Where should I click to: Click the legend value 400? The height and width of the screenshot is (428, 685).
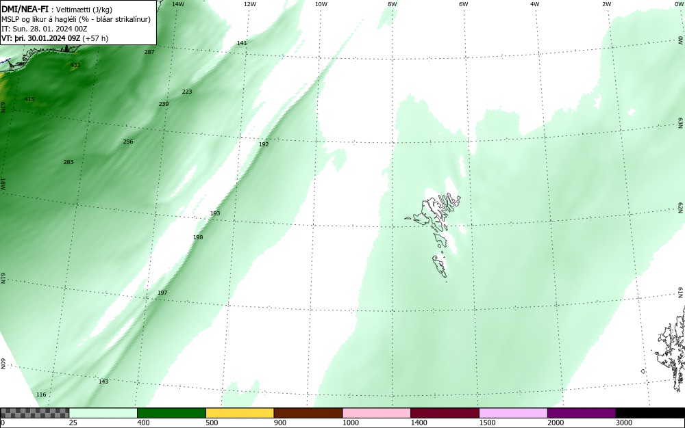coord(143,423)
